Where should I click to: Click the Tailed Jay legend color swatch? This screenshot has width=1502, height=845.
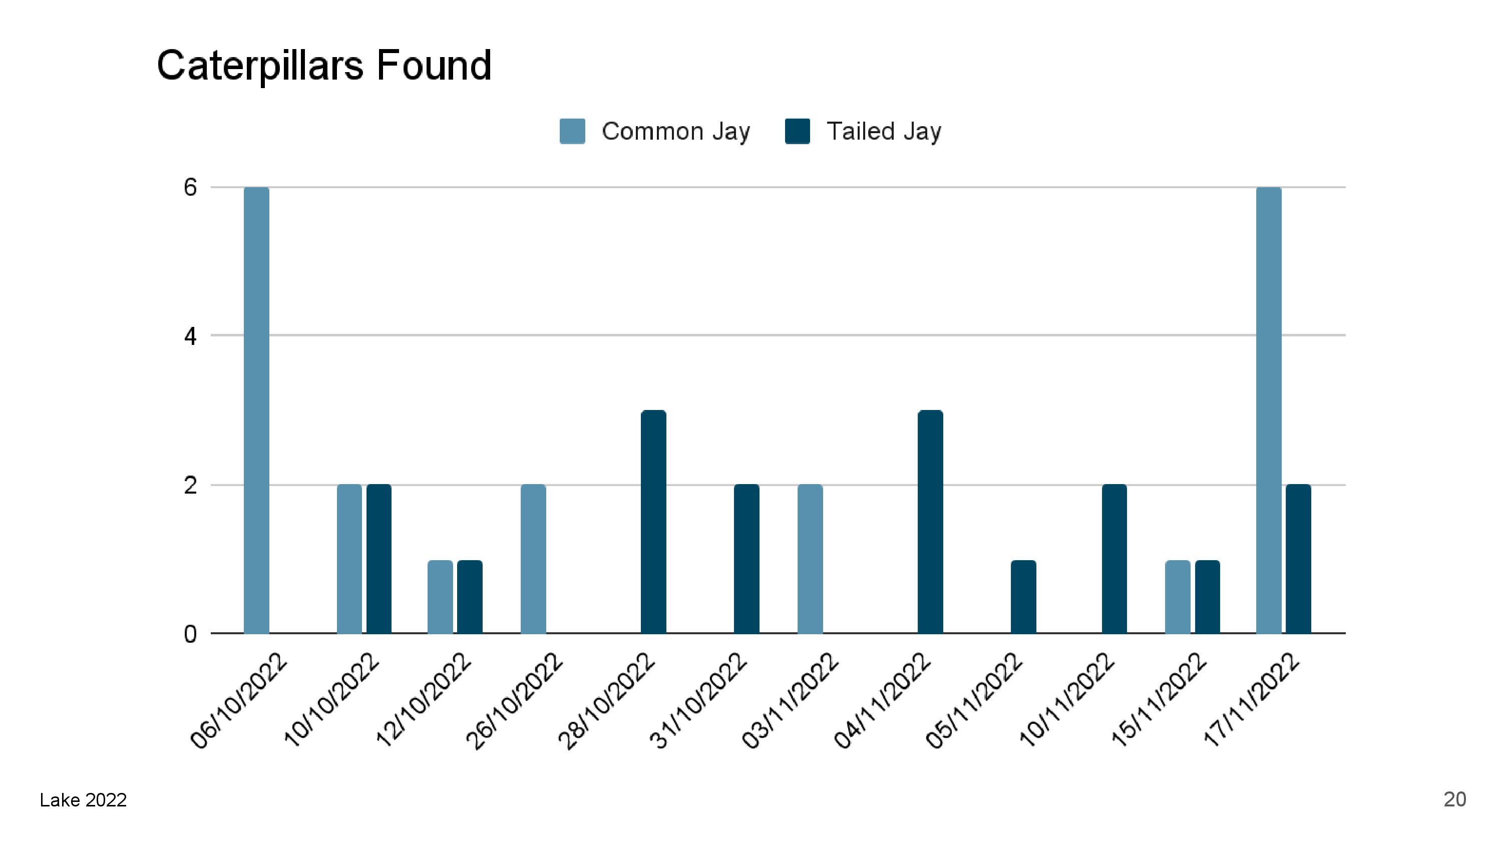tap(797, 131)
